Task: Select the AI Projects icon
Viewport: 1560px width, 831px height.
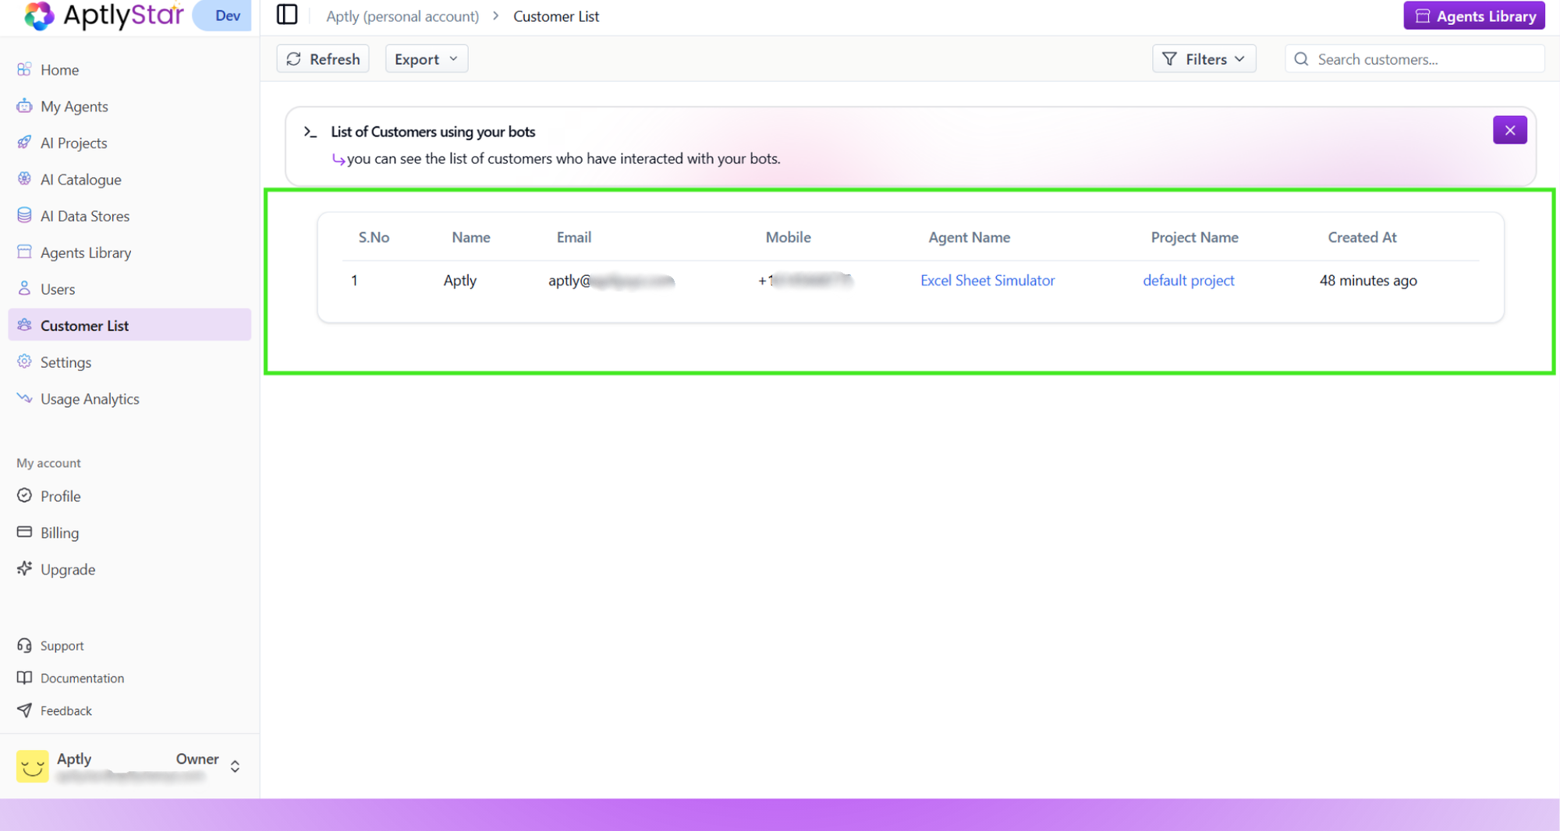Action: pos(24,143)
